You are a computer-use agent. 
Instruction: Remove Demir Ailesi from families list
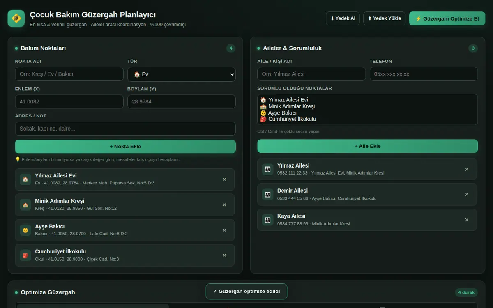click(467, 195)
